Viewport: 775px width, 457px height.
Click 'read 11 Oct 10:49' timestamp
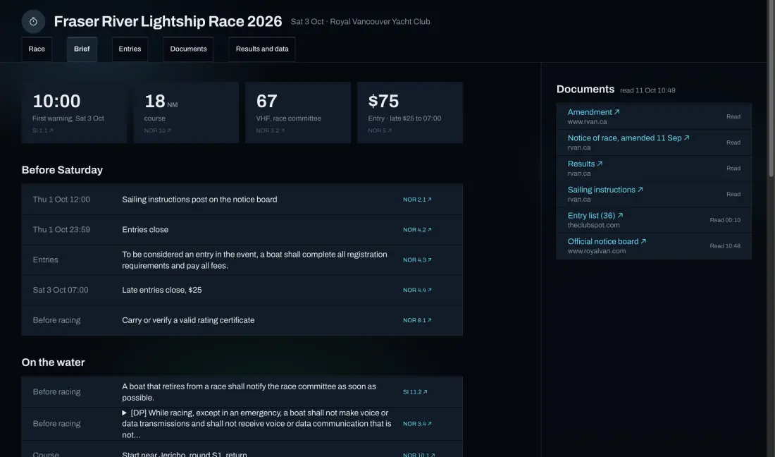pos(647,90)
